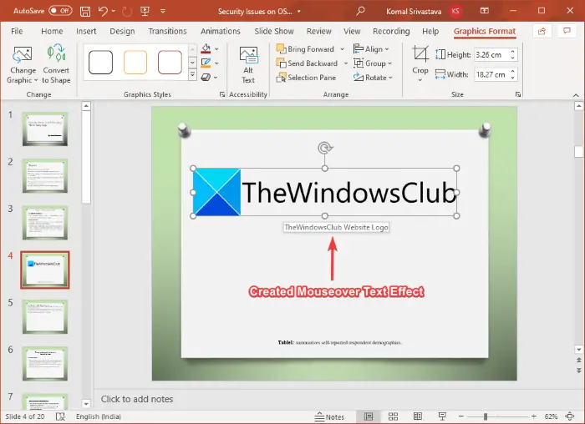
Task: Open the Help tab
Action: [x=430, y=31]
